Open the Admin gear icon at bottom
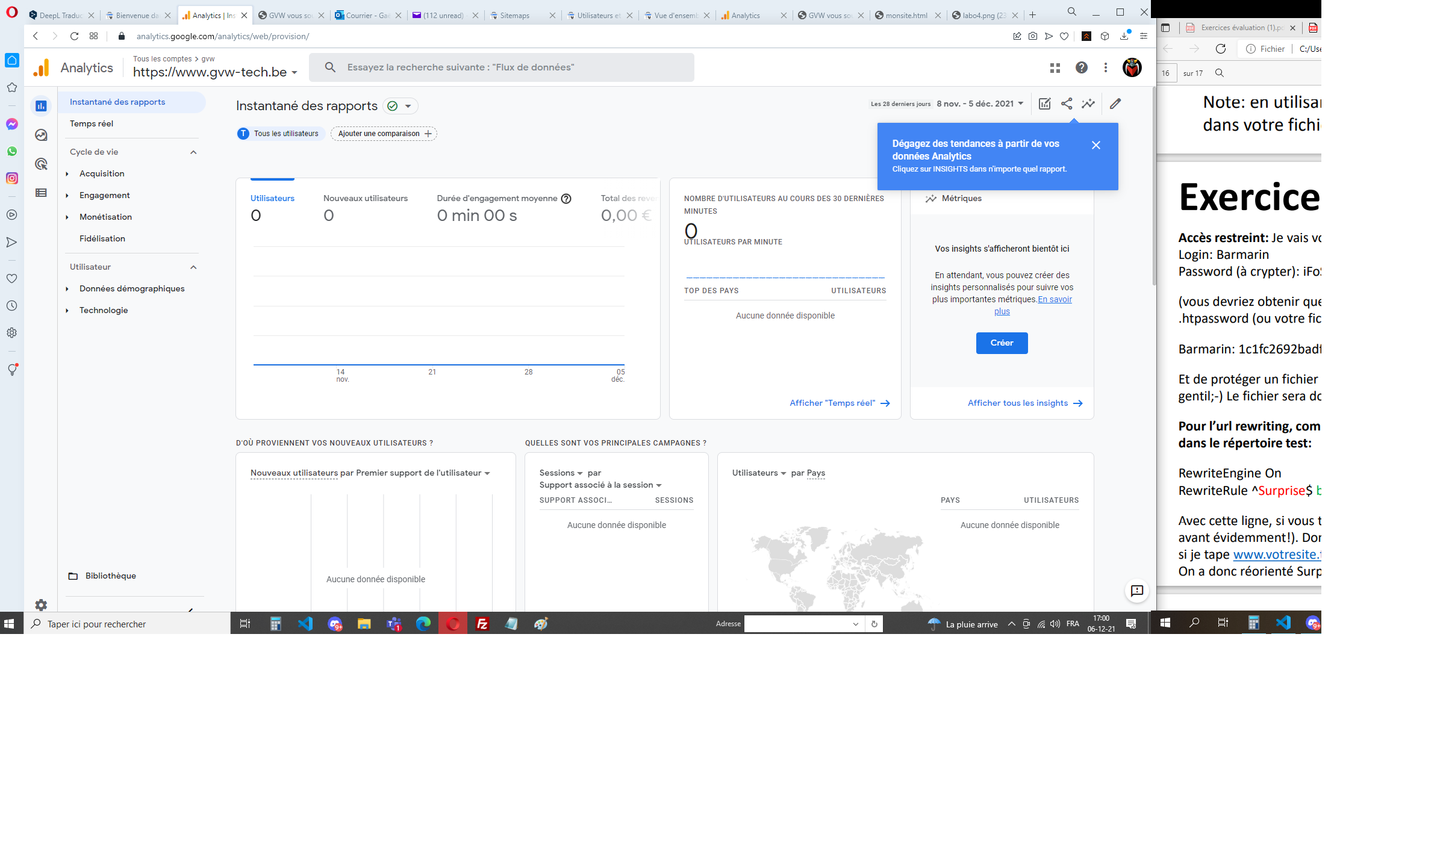The height and width of the screenshot is (867, 1443). point(41,604)
